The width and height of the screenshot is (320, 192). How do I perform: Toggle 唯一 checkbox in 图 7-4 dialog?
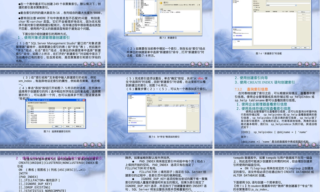point(255,7)
